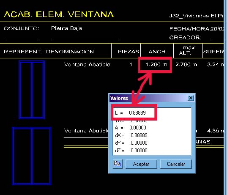Click the Valores dialog title bar

click(x=148, y=98)
